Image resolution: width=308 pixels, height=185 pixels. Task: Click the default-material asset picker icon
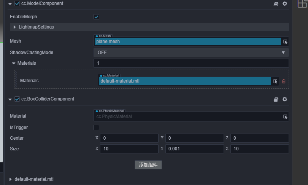[x=275, y=81]
